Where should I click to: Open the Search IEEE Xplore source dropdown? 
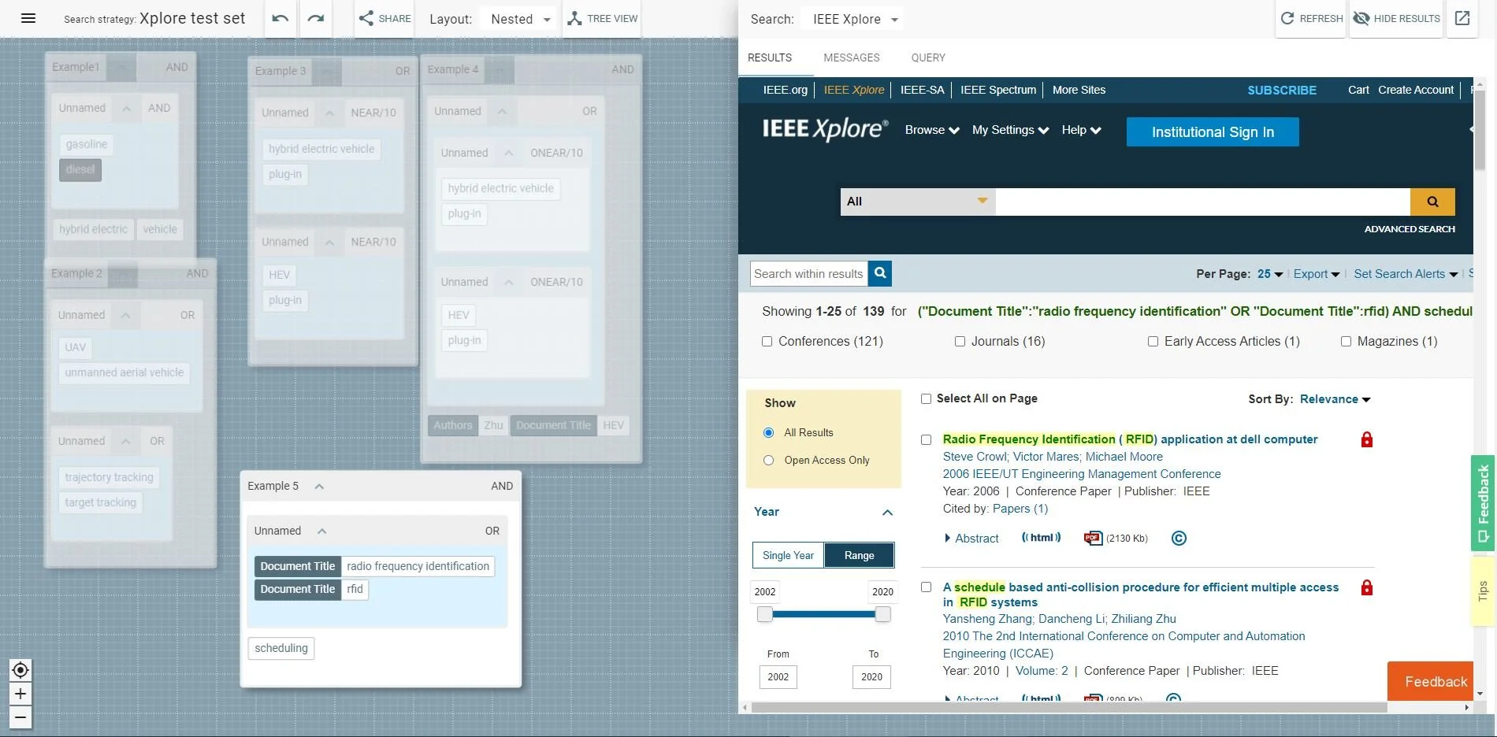(x=855, y=19)
